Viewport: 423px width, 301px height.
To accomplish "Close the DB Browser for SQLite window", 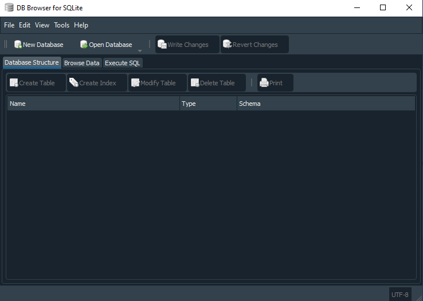I will [x=409, y=7].
